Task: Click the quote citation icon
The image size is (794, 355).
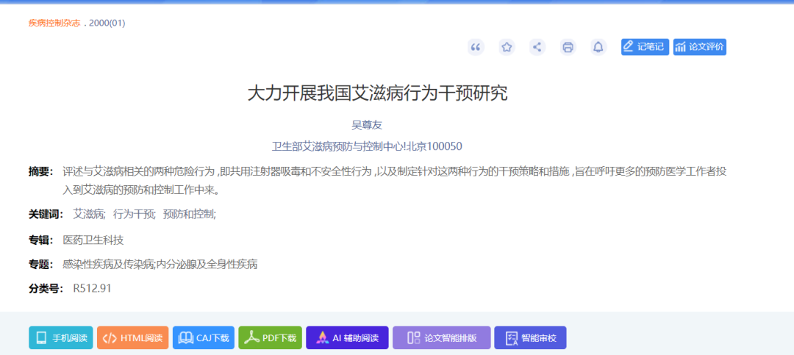Action: pyautogui.click(x=476, y=47)
